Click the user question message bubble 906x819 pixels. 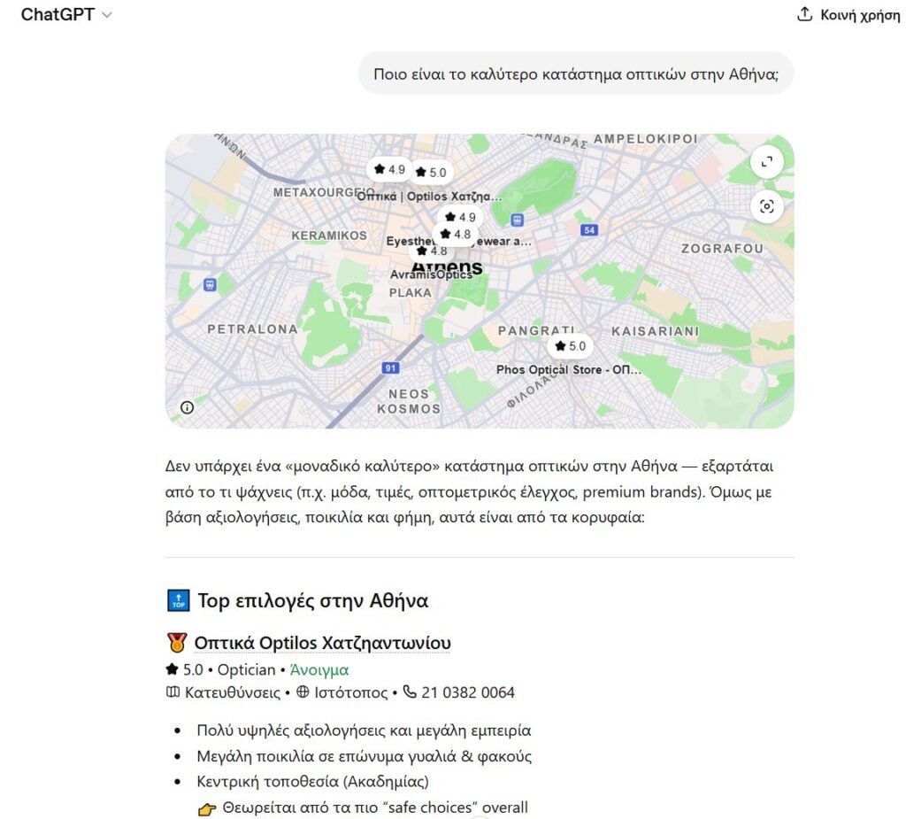(x=575, y=73)
